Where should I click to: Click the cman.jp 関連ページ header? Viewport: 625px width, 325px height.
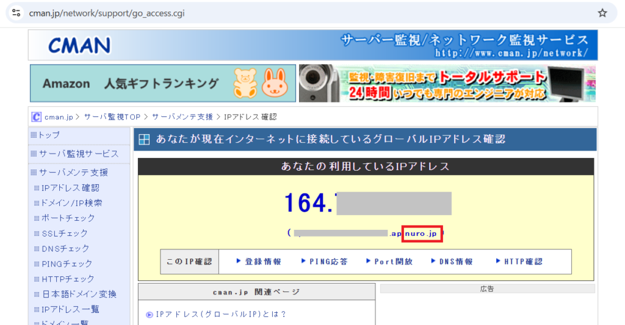[257, 292]
